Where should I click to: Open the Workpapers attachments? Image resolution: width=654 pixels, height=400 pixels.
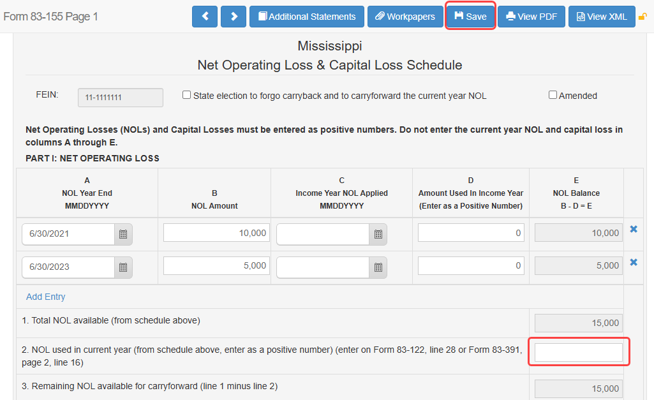pos(406,17)
